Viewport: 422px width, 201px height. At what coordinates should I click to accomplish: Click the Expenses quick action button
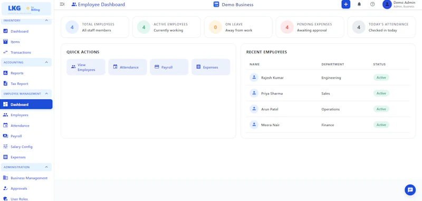coord(210,67)
